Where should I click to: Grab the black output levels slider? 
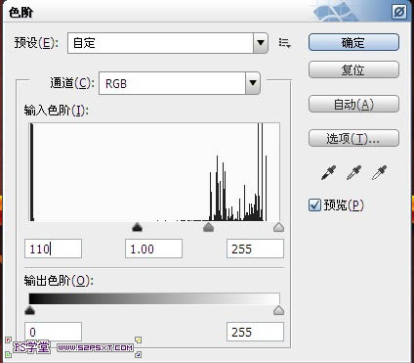coord(29,310)
